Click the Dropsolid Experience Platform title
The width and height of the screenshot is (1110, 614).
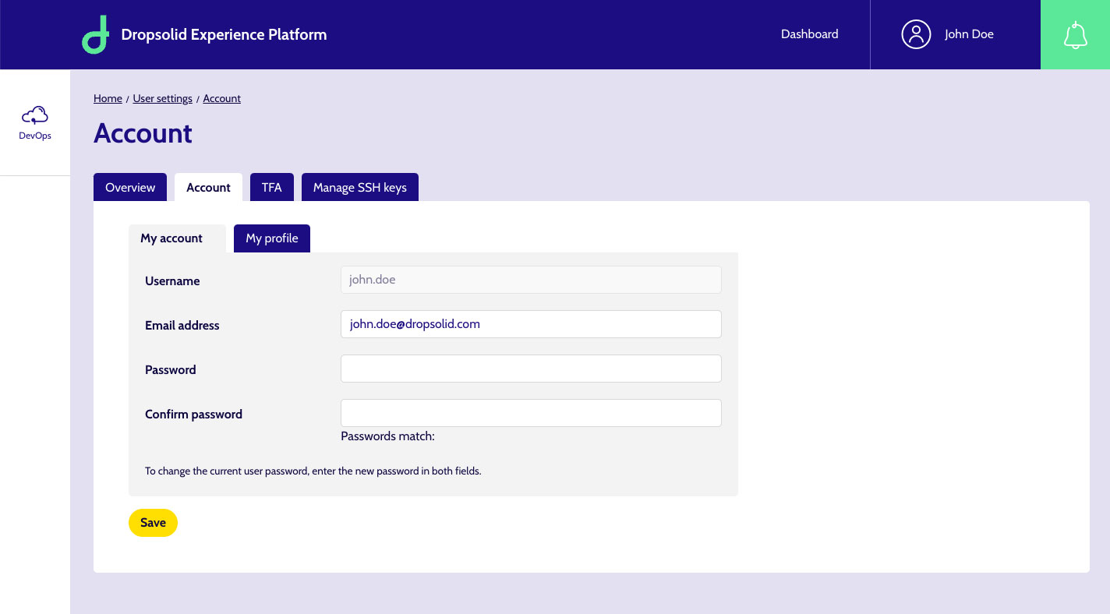(x=224, y=34)
